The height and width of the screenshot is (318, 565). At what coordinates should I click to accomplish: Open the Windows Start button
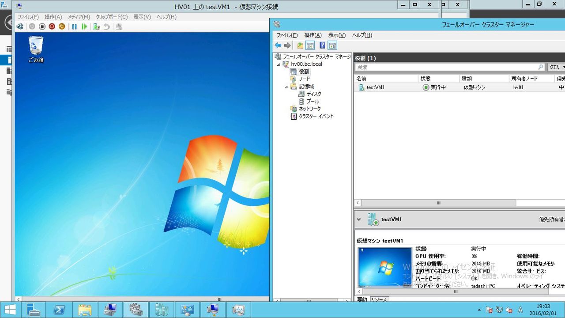coord(10,310)
